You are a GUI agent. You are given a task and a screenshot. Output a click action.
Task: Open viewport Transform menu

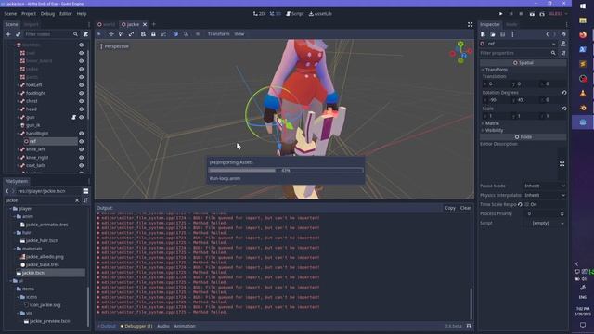click(219, 34)
